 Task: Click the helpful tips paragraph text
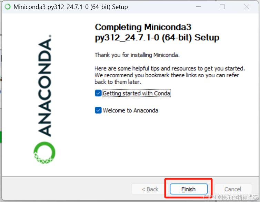(170, 75)
